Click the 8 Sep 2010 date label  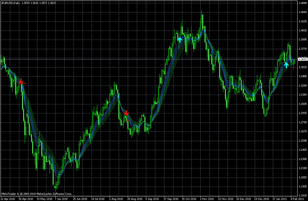(152, 199)
